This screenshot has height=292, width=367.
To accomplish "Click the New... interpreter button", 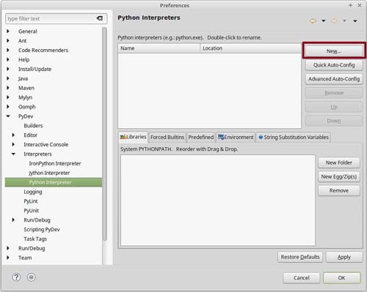I will pos(334,50).
